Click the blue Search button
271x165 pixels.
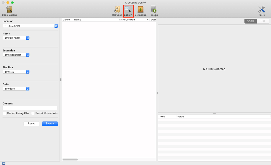click(50, 124)
